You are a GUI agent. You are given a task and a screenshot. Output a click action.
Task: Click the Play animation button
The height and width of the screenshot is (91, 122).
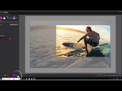pos(5,75)
